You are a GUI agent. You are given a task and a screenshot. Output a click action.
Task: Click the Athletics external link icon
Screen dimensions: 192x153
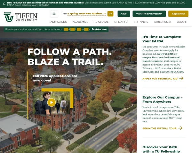[170, 22]
